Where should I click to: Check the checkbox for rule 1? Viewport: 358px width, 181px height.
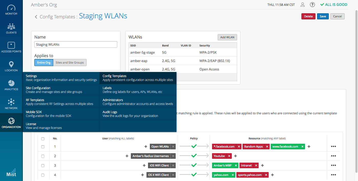click(x=43, y=147)
